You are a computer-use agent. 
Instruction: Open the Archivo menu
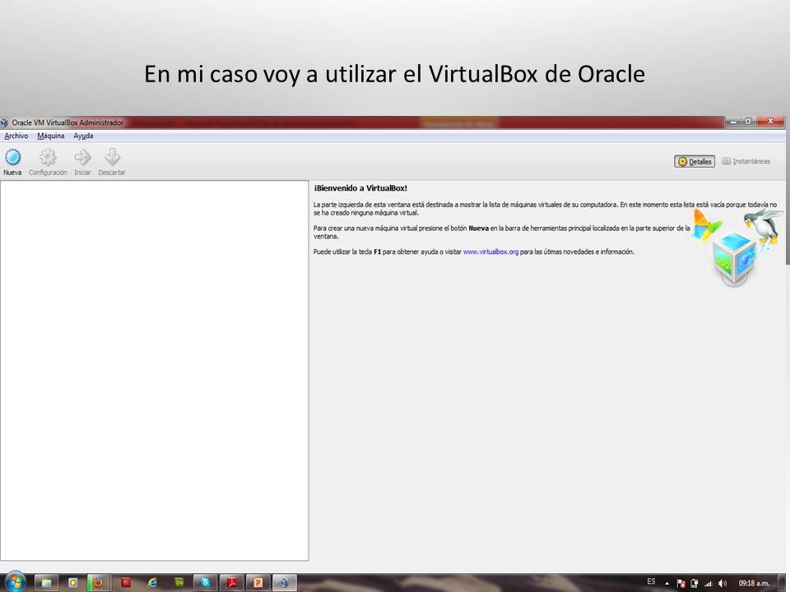(x=16, y=136)
